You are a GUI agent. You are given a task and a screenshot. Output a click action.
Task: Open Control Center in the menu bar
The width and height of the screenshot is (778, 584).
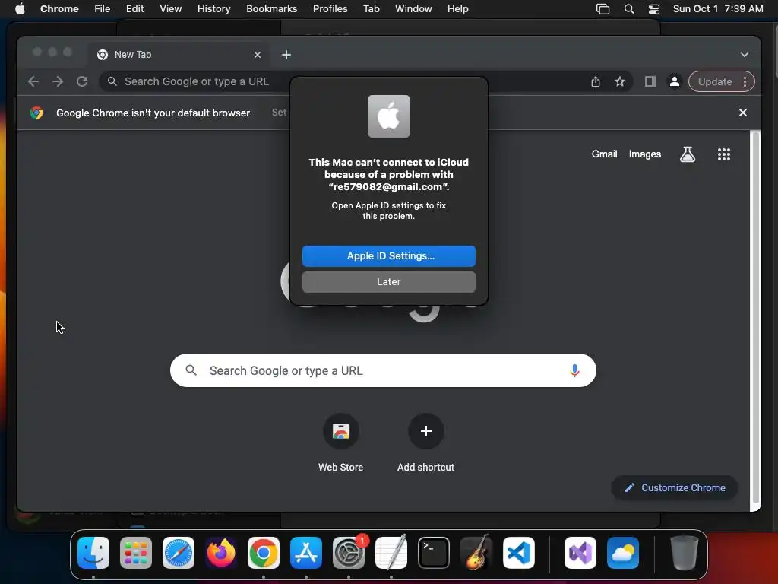pyautogui.click(x=654, y=8)
